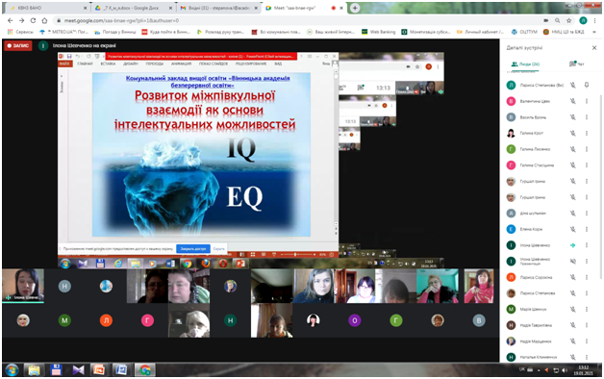Click the red ЗАПИС recording indicator
Image resolution: width=604 pixels, height=379 pixels.
tap(17, 46)
